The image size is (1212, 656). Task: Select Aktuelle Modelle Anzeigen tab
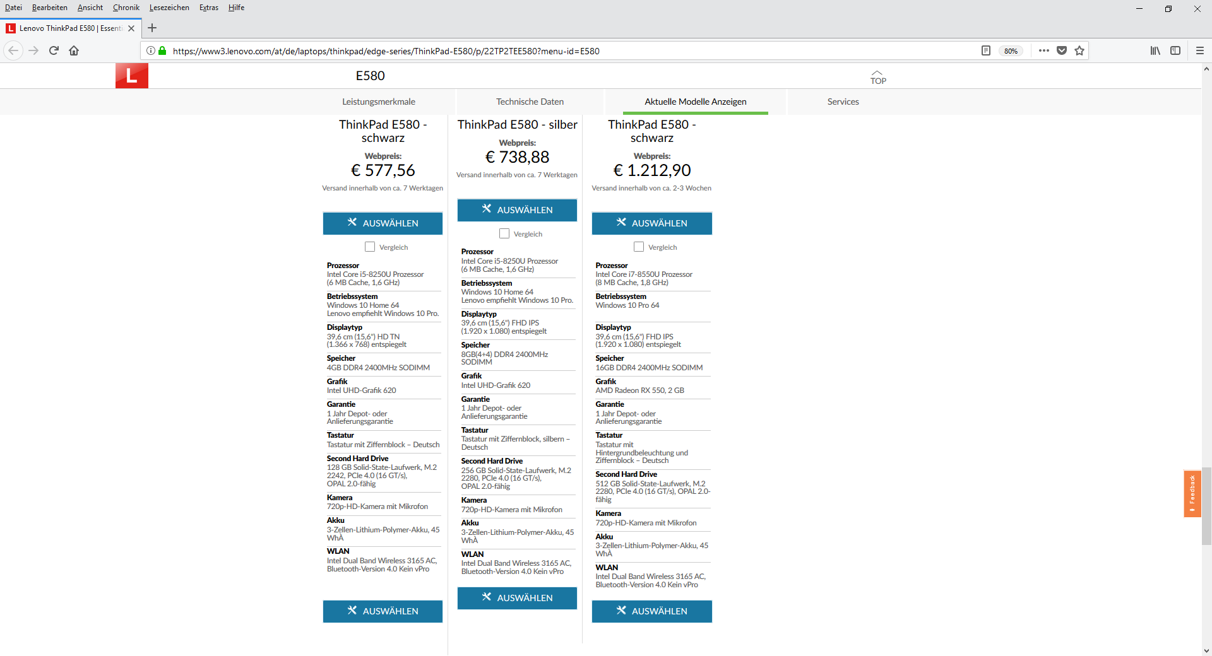point(696,102)
